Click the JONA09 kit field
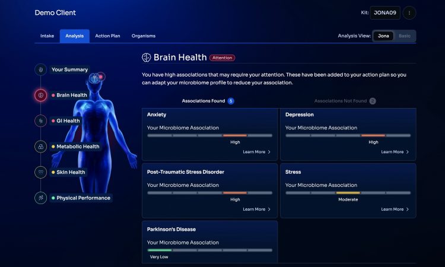 pyautogui.click(x=385, y=12)
